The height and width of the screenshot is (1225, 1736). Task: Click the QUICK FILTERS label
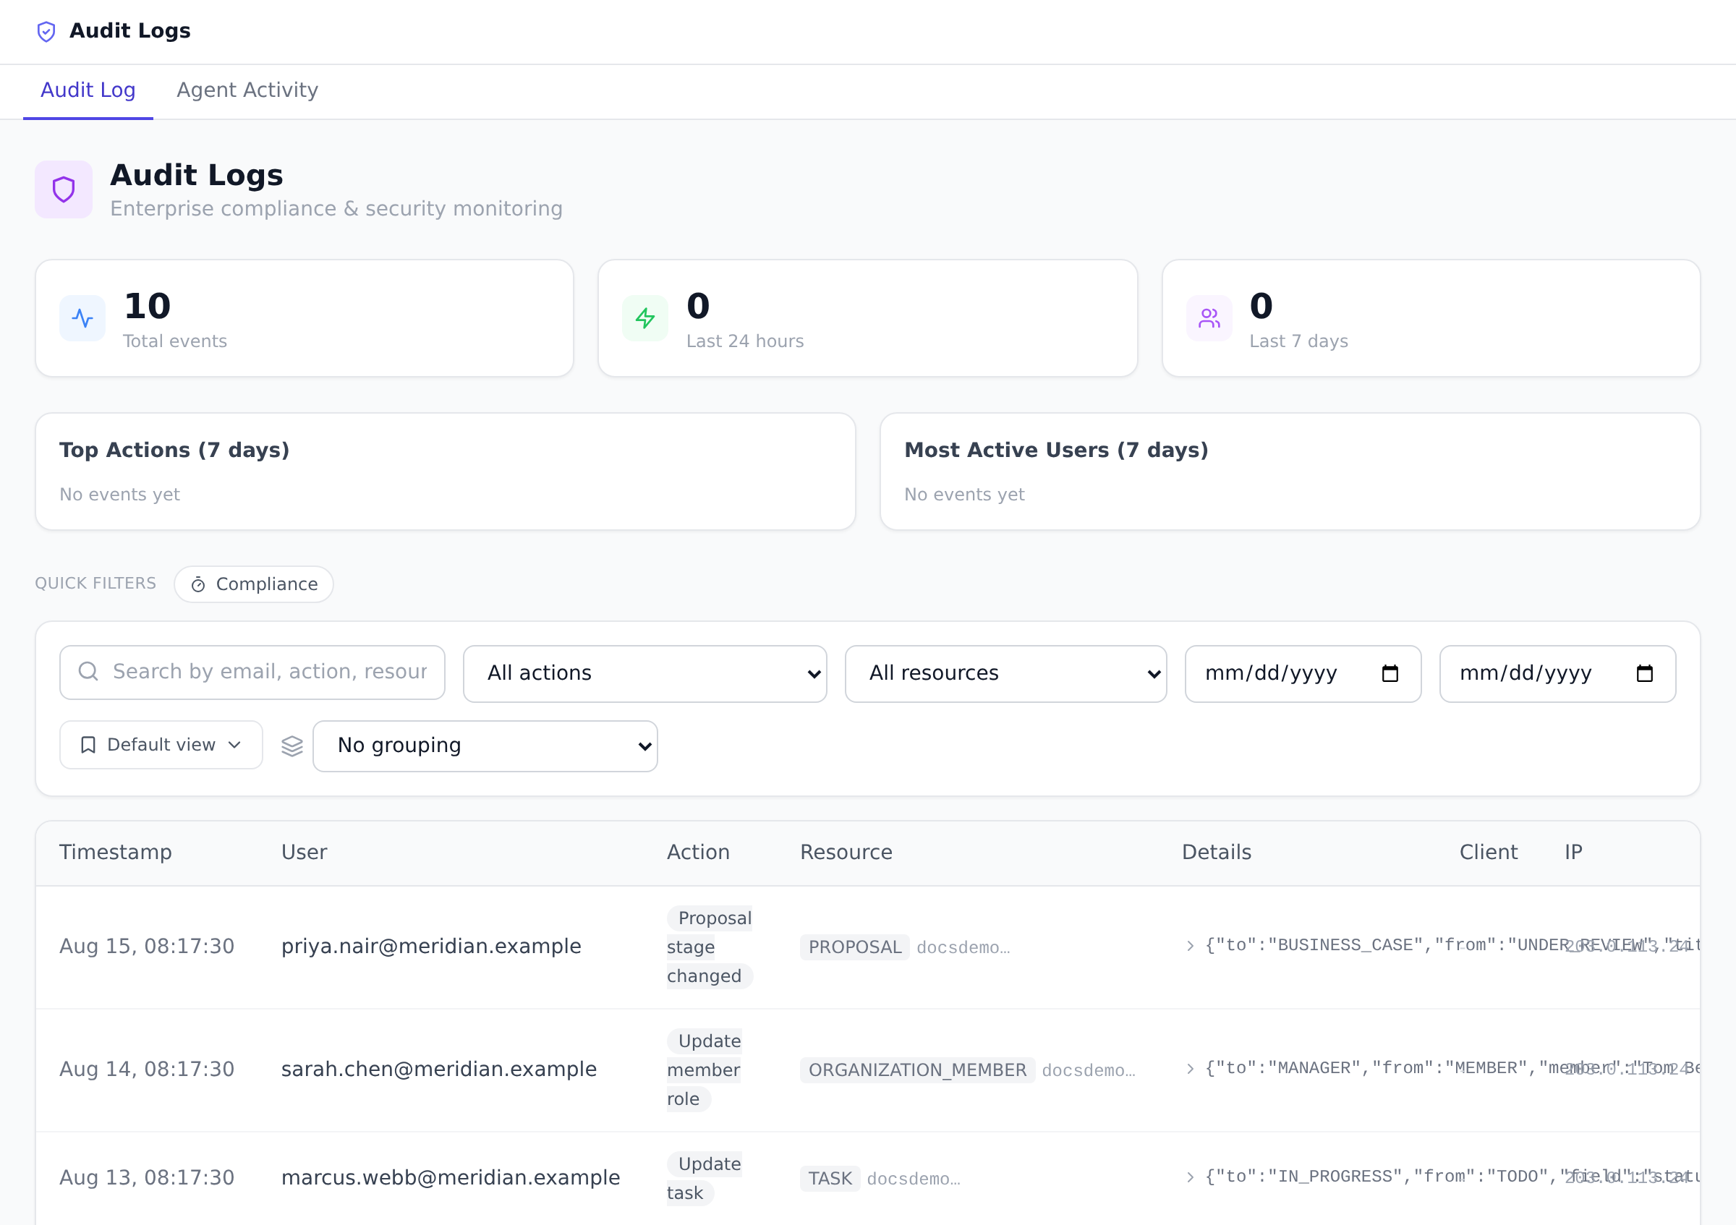tap(95, 584)
